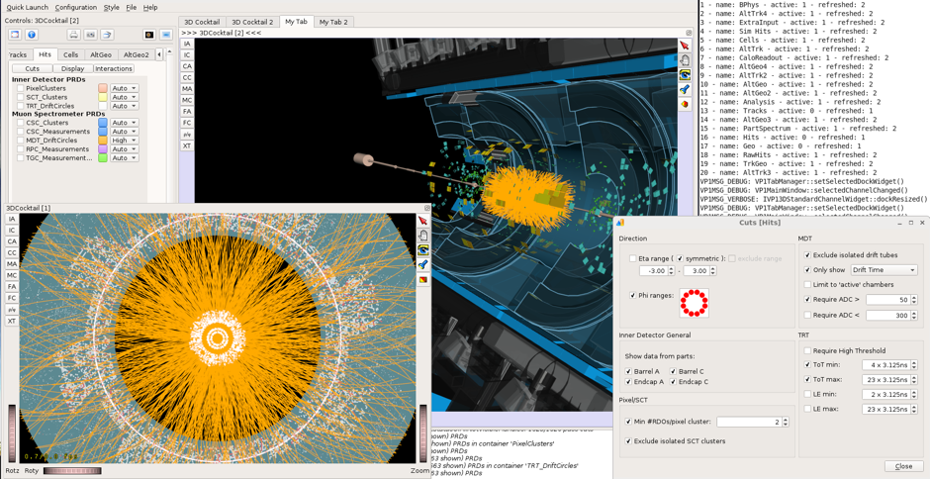Viewport: 930px width, 479px height.
Task: Enable the MDT_DriftCircles checkbox
Action: tap(20, 141)
